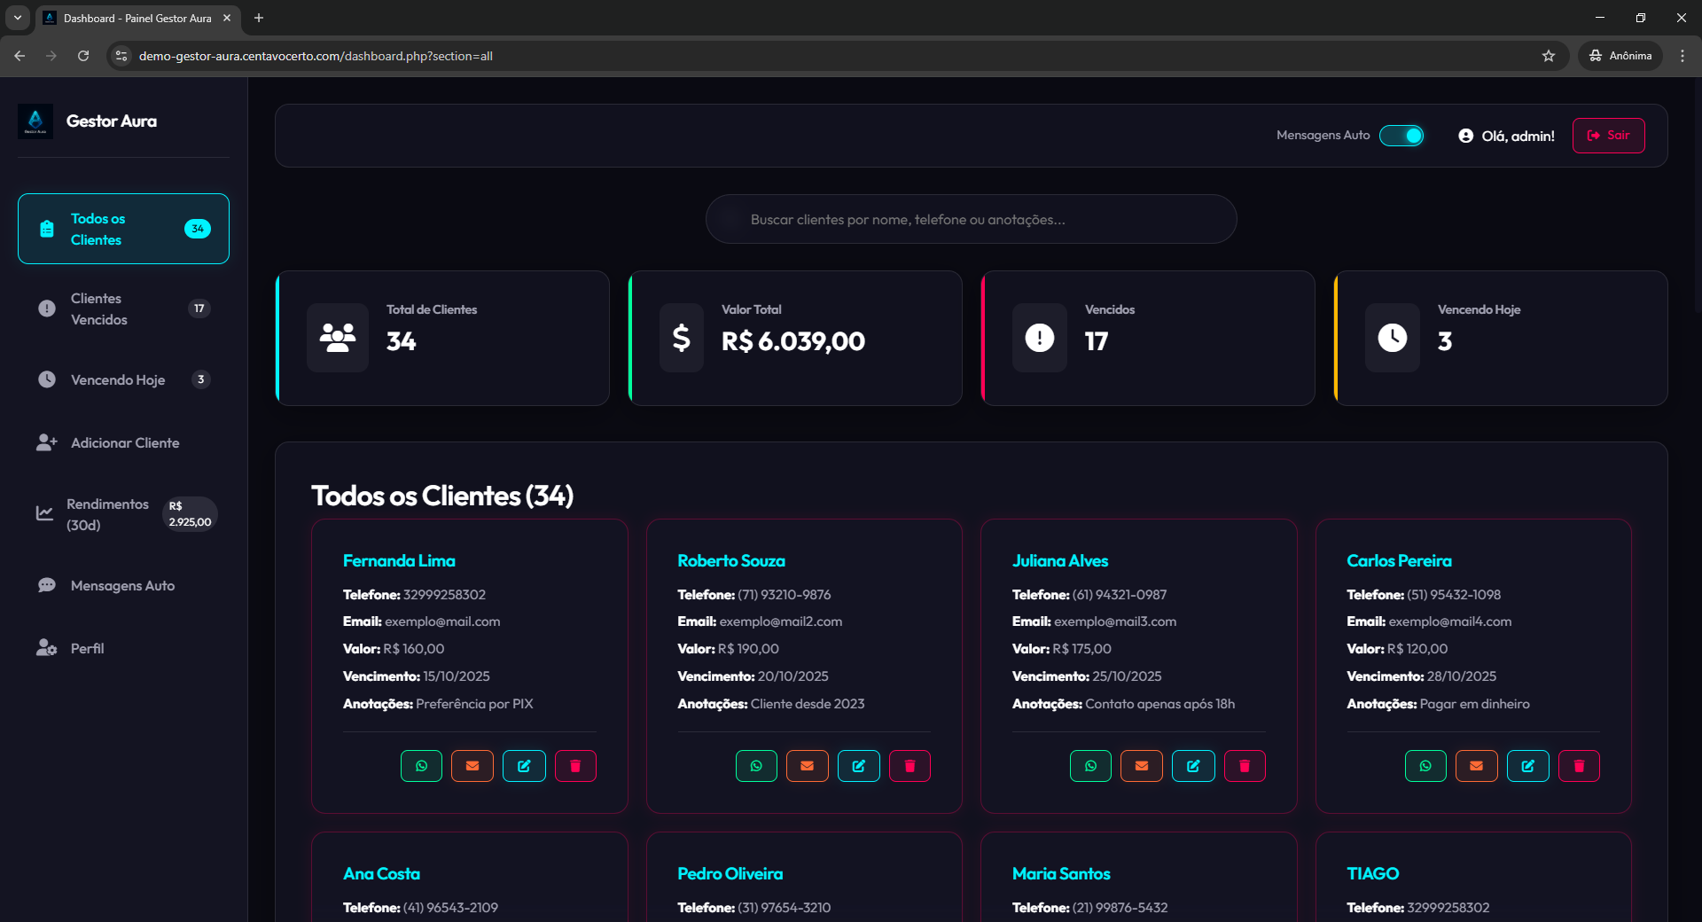Open the admin profile icon
The height and width of the screenshot is (922, 1702).
click(1465, 136)
